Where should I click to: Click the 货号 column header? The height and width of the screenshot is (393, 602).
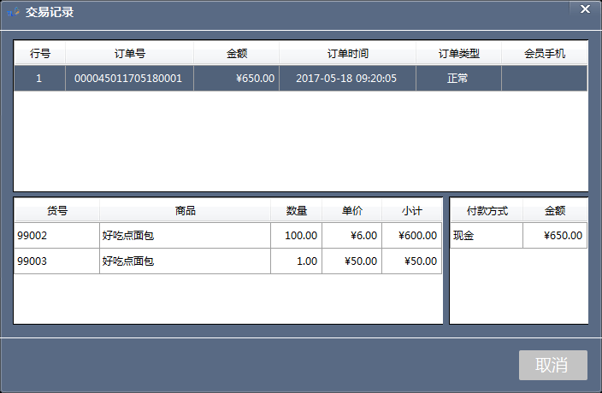(56, 211)
